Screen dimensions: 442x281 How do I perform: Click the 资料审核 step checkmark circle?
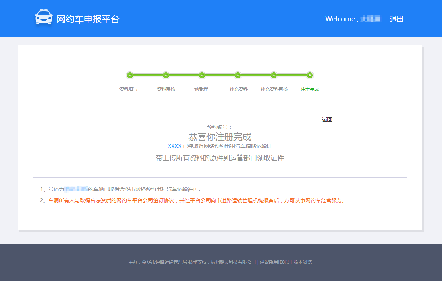click(166, 75)
